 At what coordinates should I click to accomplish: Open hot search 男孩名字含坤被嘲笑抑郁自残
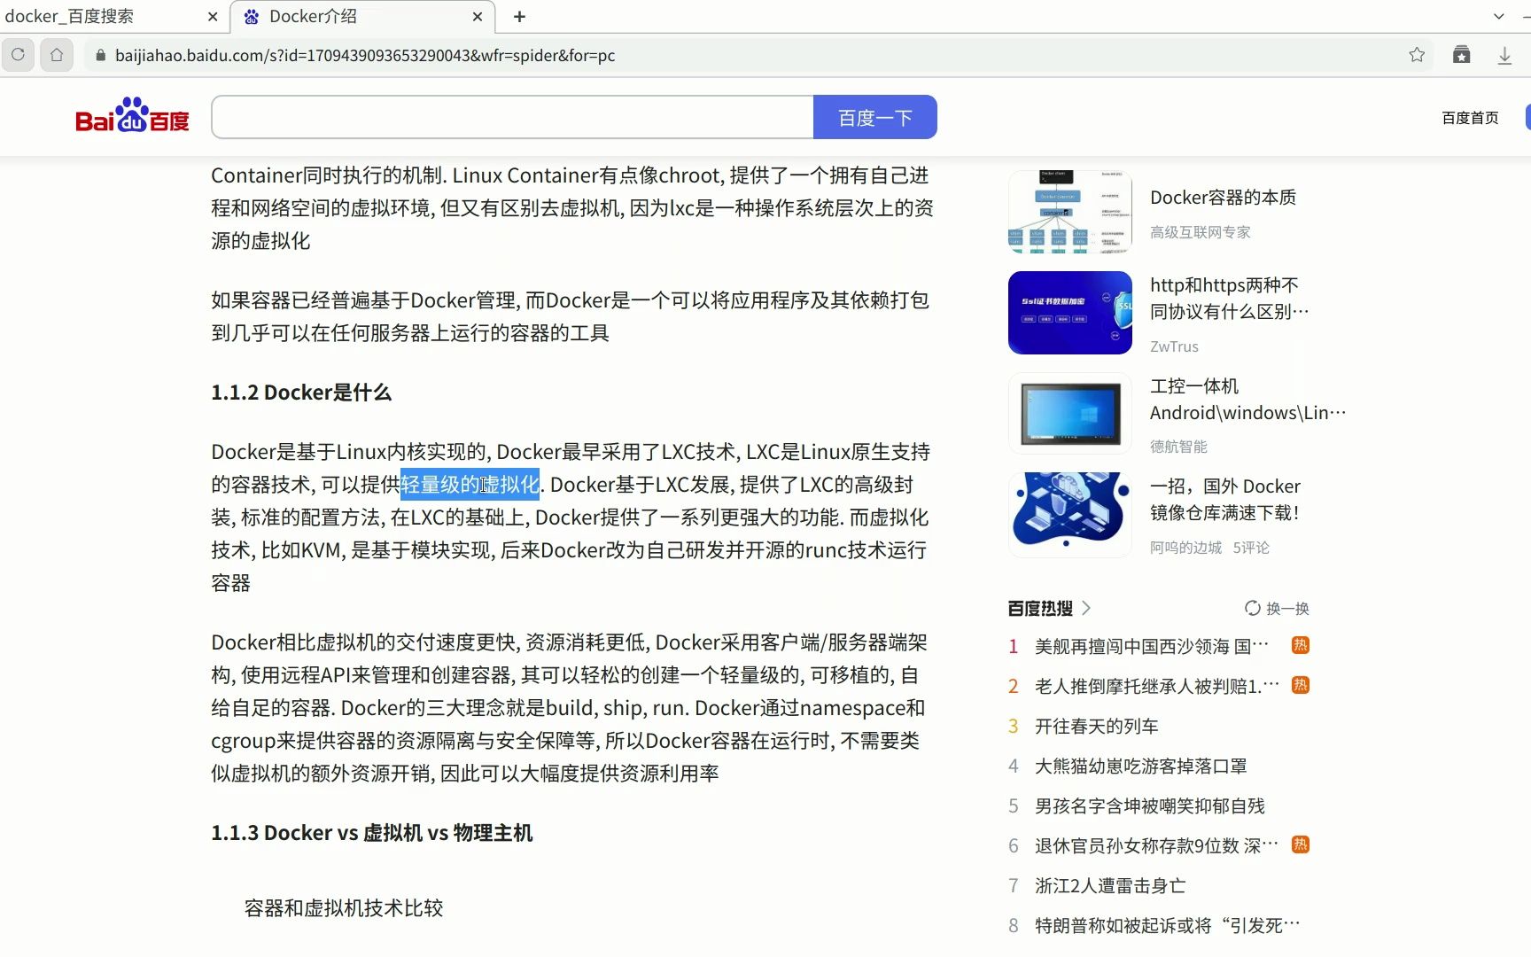(1150, 806)
